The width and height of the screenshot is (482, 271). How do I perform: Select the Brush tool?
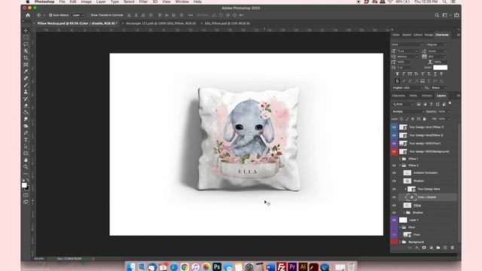point(26,85)
